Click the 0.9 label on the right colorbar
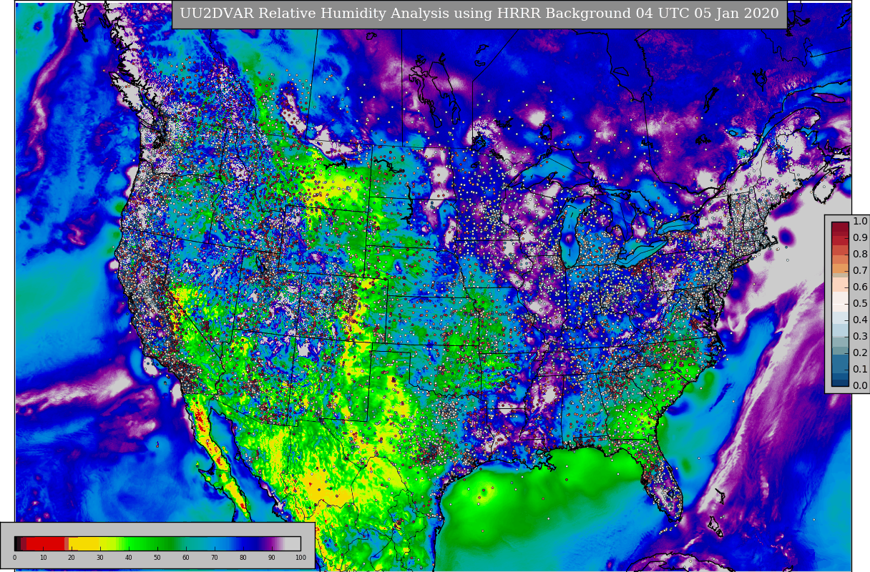The image size is (870, 572). coord(860,237)
